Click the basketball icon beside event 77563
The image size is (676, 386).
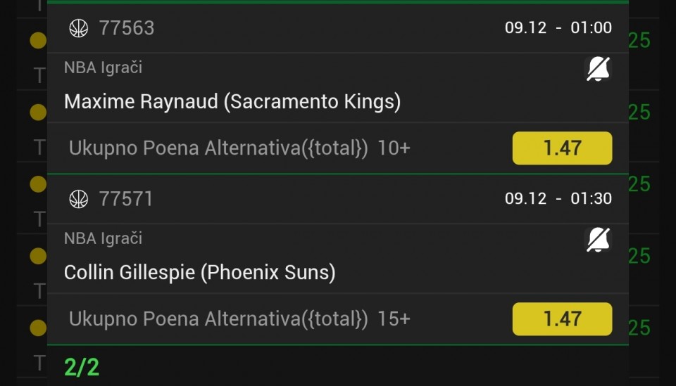pyautogui.click(x=78, y=28)
